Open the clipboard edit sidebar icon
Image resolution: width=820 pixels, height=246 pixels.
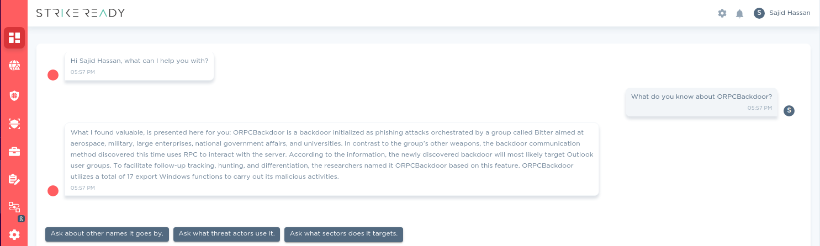(14, 179)
